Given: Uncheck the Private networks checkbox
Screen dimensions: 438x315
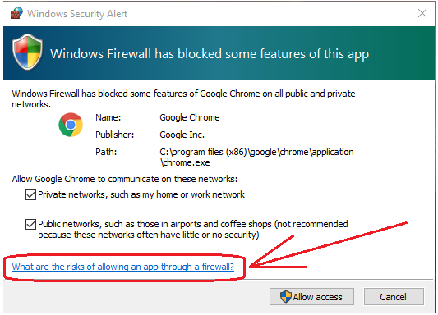Looking at the screenshot, I should click(x=30, y=195).
